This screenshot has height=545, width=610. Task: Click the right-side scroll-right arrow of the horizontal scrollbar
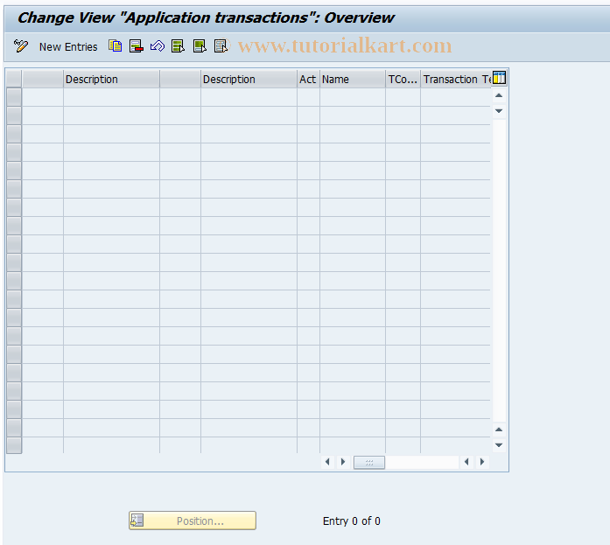482,462
